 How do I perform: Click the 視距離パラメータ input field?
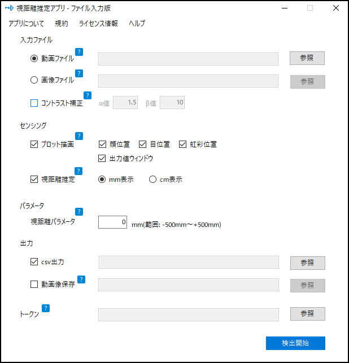pyautogui.click(x=113, y=222)
